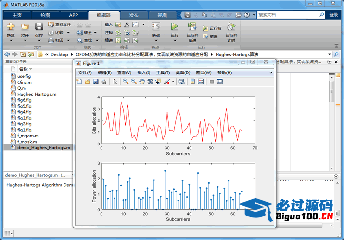Click the Advance icon

point(205,36)
